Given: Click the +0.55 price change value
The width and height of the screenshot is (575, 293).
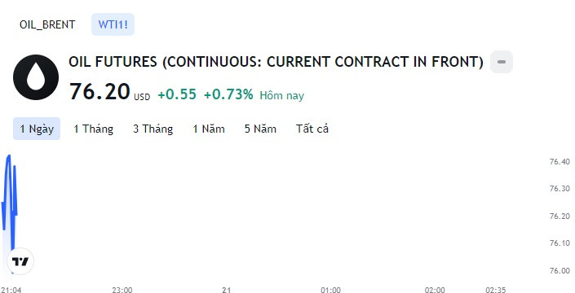Looking at the screenshot, I should point(177,94).
